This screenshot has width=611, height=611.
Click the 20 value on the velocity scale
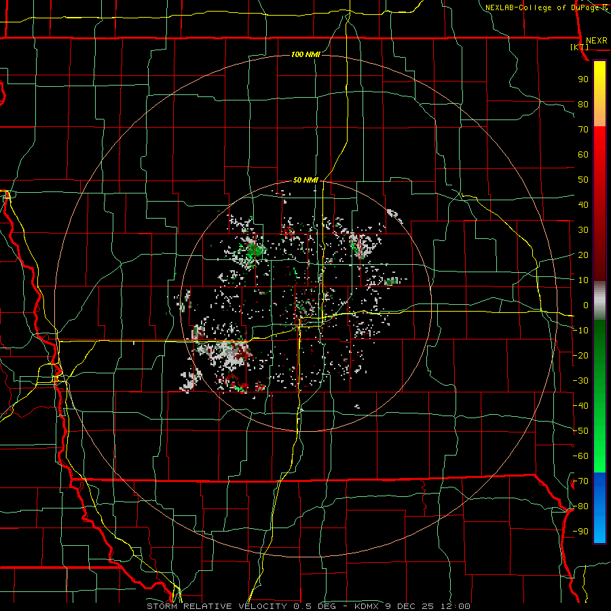pyautogui.click(x=583, y=255)
